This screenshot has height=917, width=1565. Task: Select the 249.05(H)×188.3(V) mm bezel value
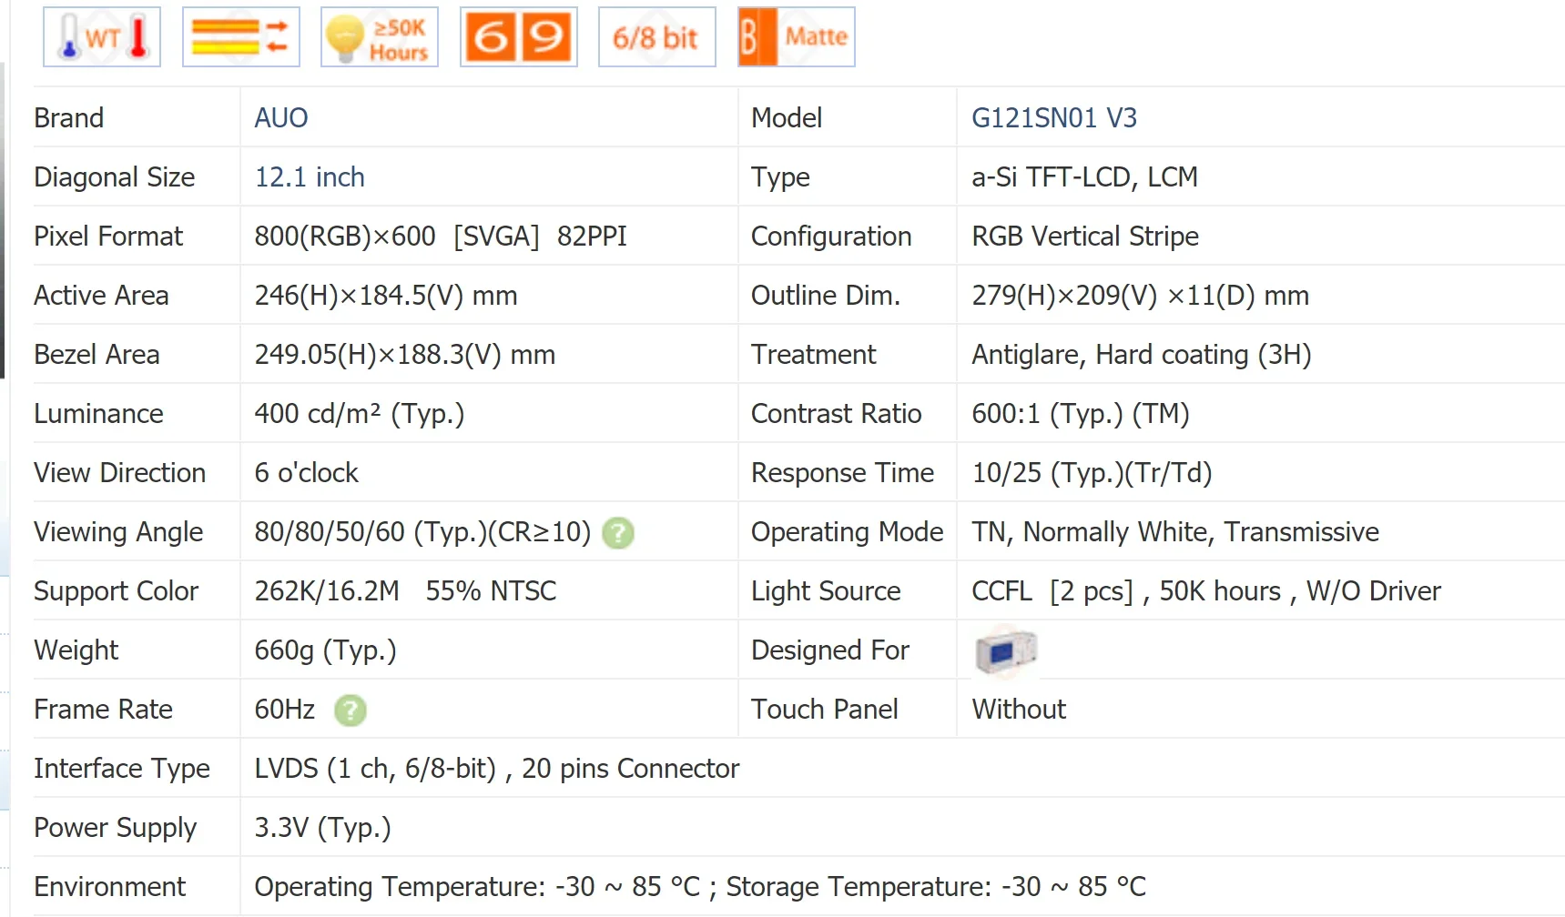pyautogui.click(x=405, y=355)
